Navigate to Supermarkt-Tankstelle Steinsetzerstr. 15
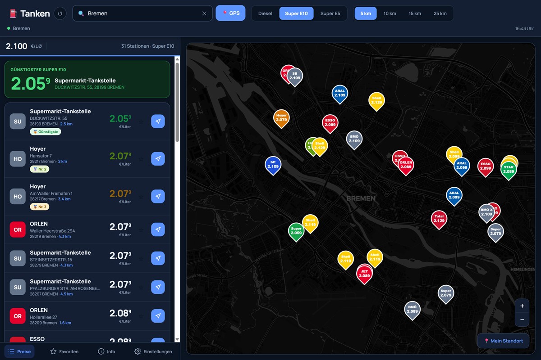Screen dimensions: 541x360 point(158,258)
